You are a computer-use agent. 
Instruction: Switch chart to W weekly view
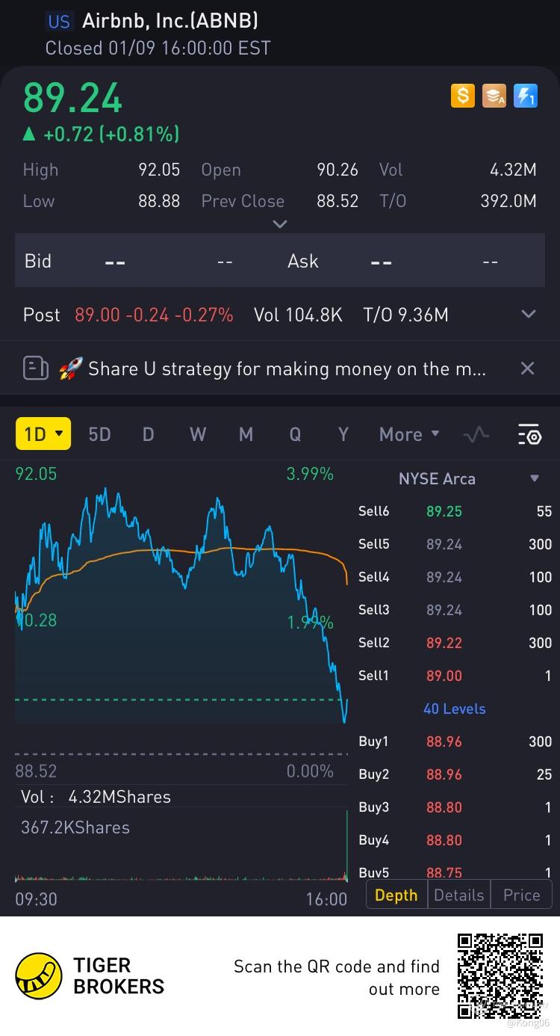tap(198, 434)
